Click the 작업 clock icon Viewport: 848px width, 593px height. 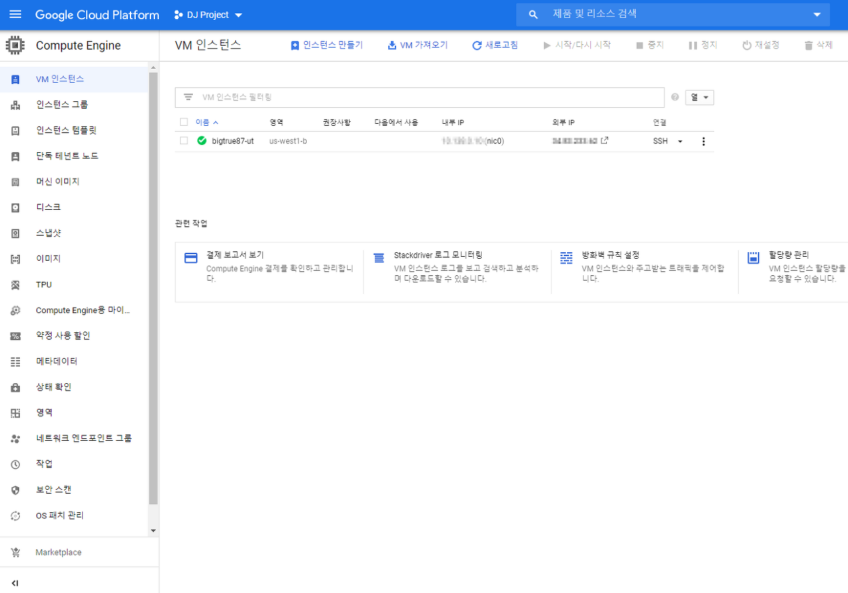click(15, 465)
